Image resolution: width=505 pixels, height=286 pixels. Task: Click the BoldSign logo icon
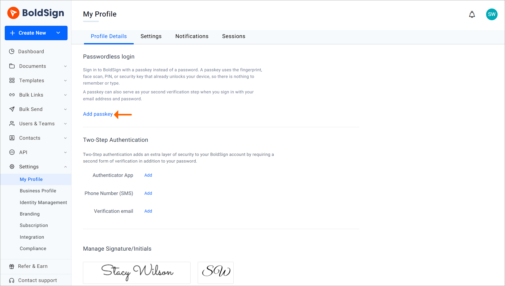[x=13, y=13]
